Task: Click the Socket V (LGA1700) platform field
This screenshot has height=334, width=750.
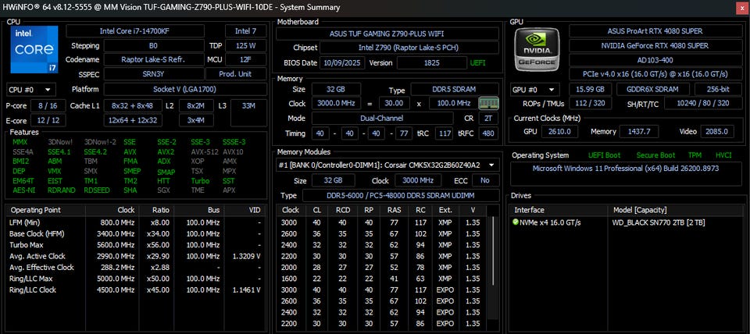Action: pyautogui.click(x=185, y=90)
